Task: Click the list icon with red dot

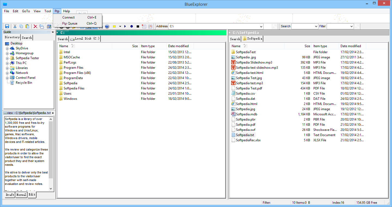Action: point(144,26)
